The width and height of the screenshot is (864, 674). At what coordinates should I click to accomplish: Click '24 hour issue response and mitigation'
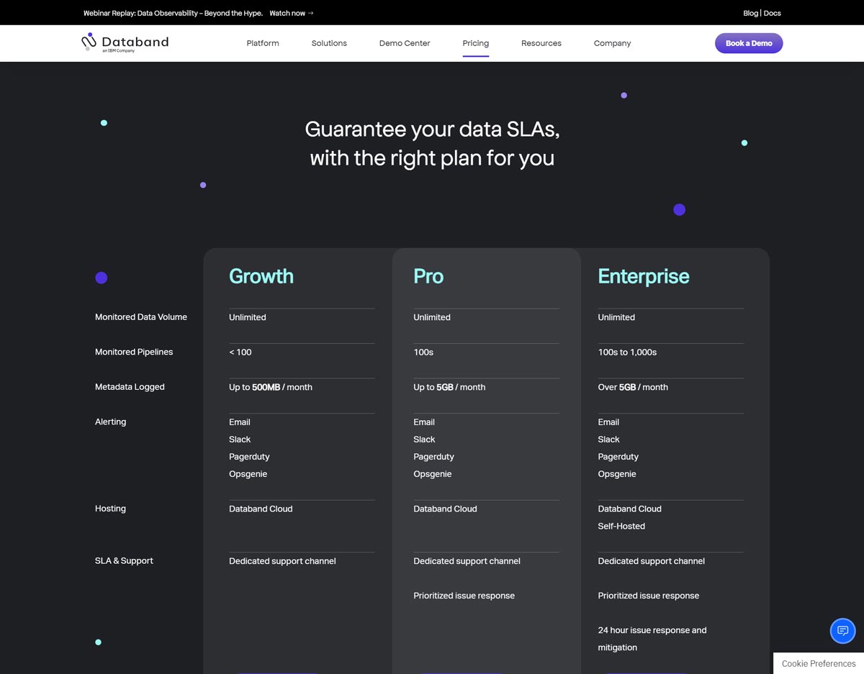[652, 639]
